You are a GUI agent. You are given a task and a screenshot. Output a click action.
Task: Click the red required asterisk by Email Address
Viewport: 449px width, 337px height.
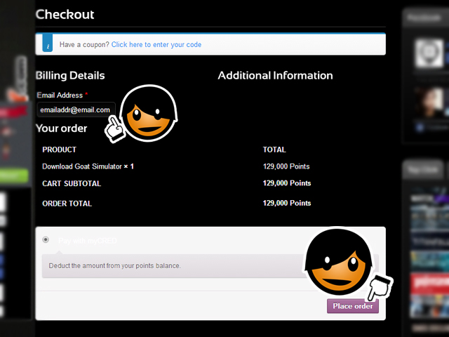(x=86, y=95)
